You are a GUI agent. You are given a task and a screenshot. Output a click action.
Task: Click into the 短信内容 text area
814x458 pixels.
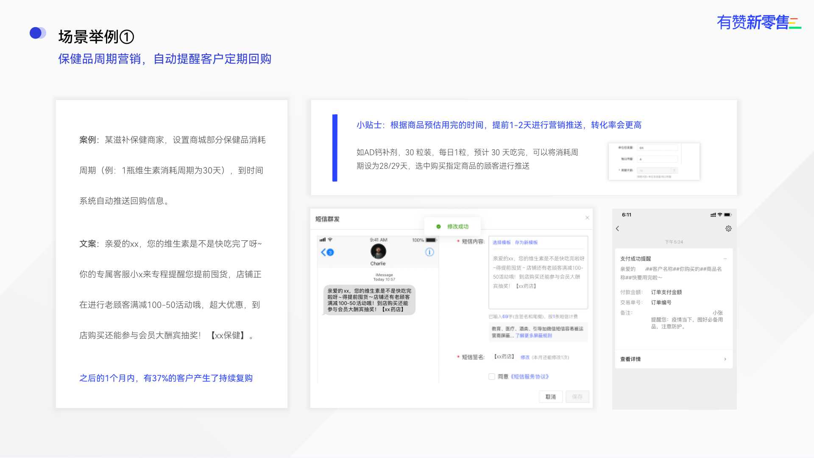click(x=538, y=272)
